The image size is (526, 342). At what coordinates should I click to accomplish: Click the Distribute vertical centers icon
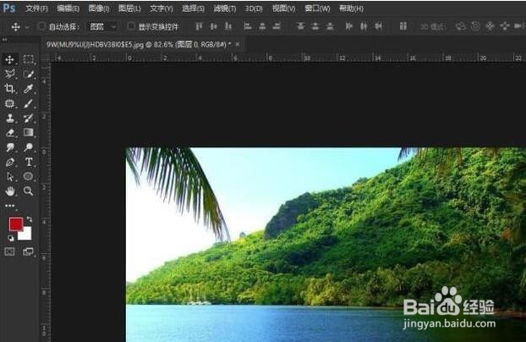tap(315, 26)
